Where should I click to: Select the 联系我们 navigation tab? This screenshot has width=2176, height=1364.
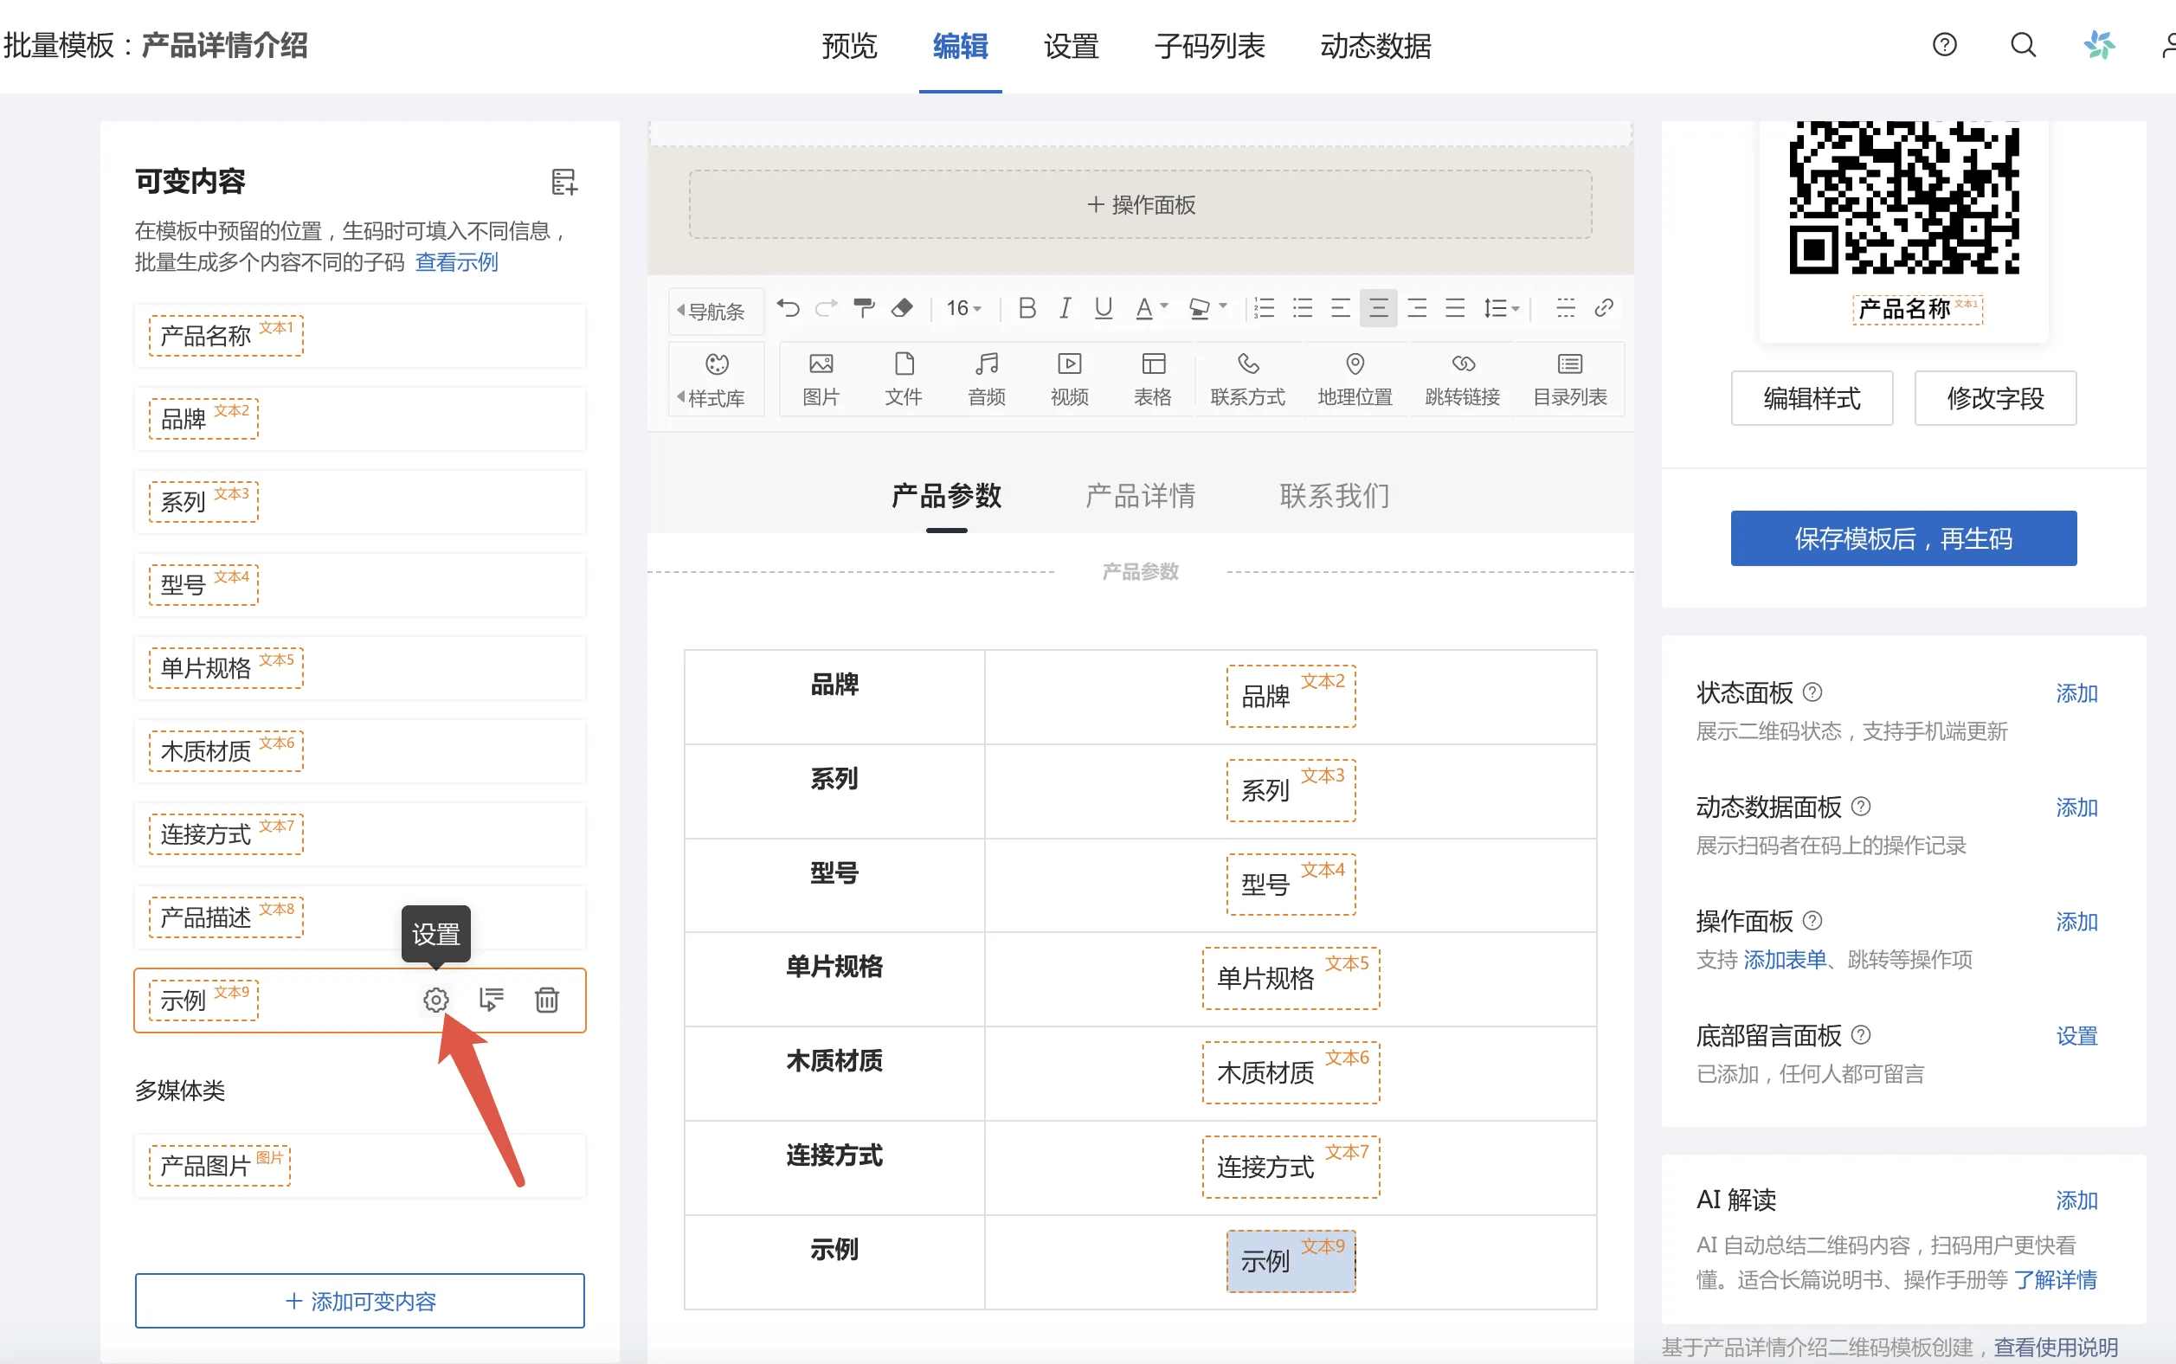point(1335,495)
